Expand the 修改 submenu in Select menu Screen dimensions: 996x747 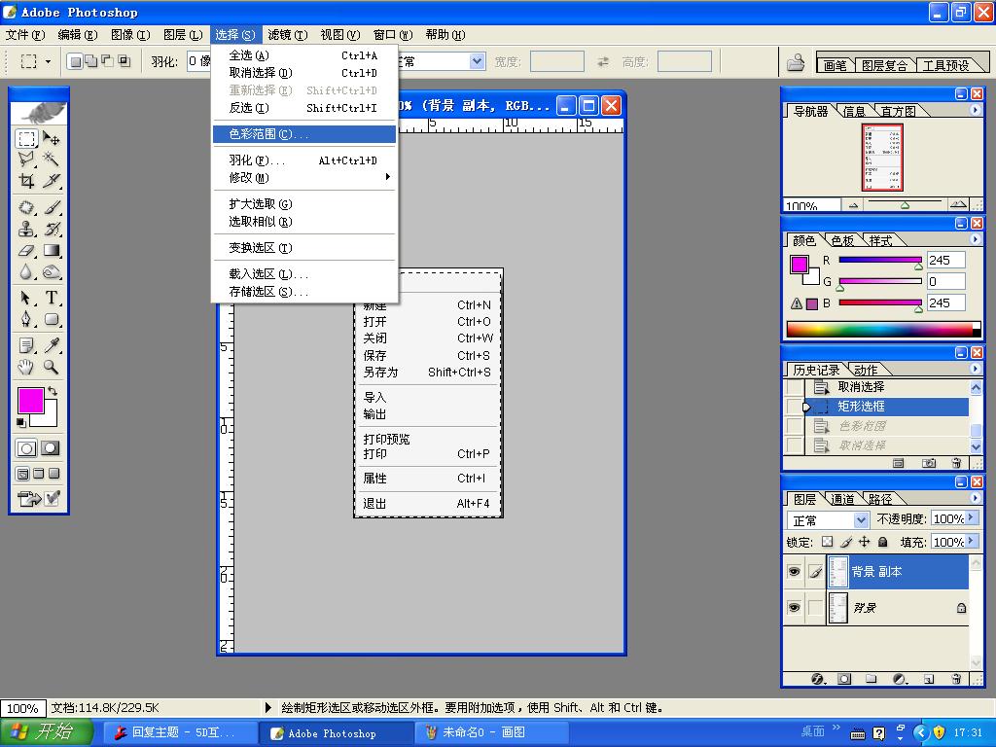(304, 177)
